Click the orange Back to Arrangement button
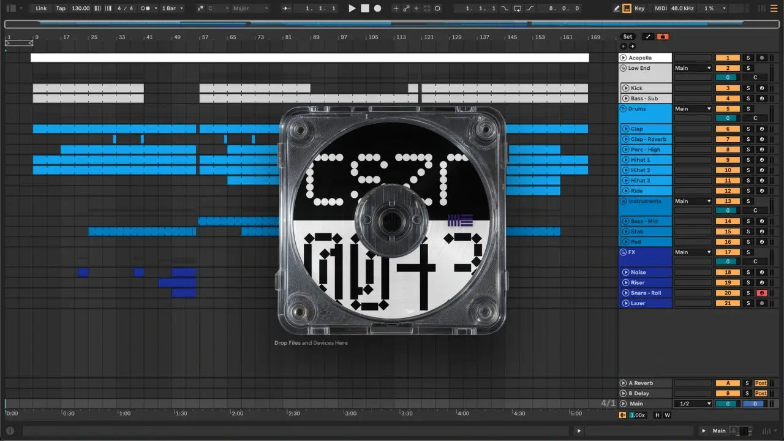Screen dimensions: 784x441 pyautogui.click(x=662, y=36)
